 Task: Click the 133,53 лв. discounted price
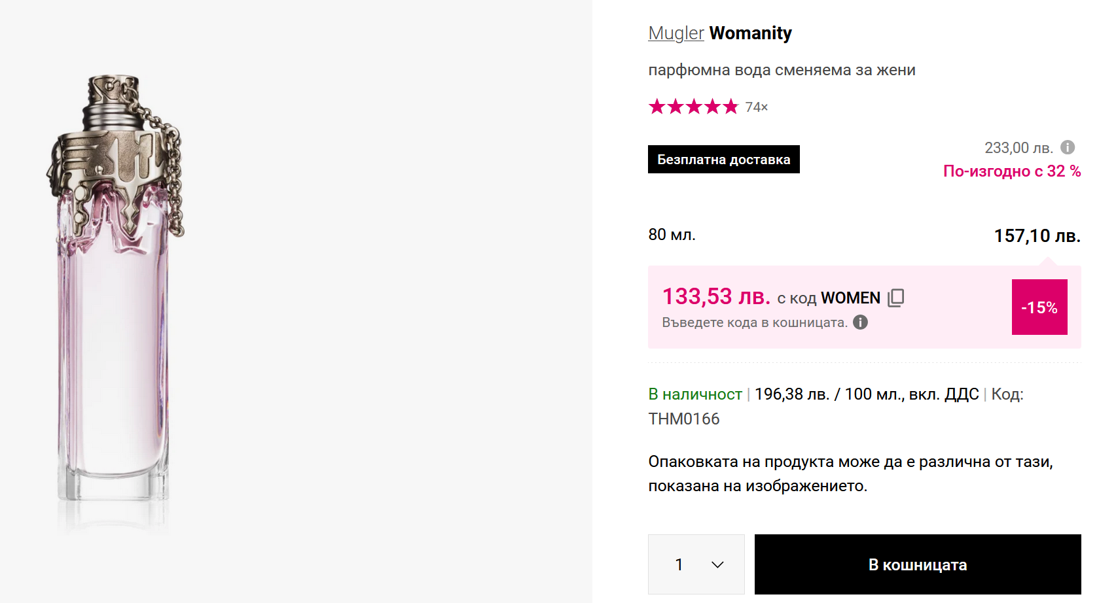coord(716,297)
